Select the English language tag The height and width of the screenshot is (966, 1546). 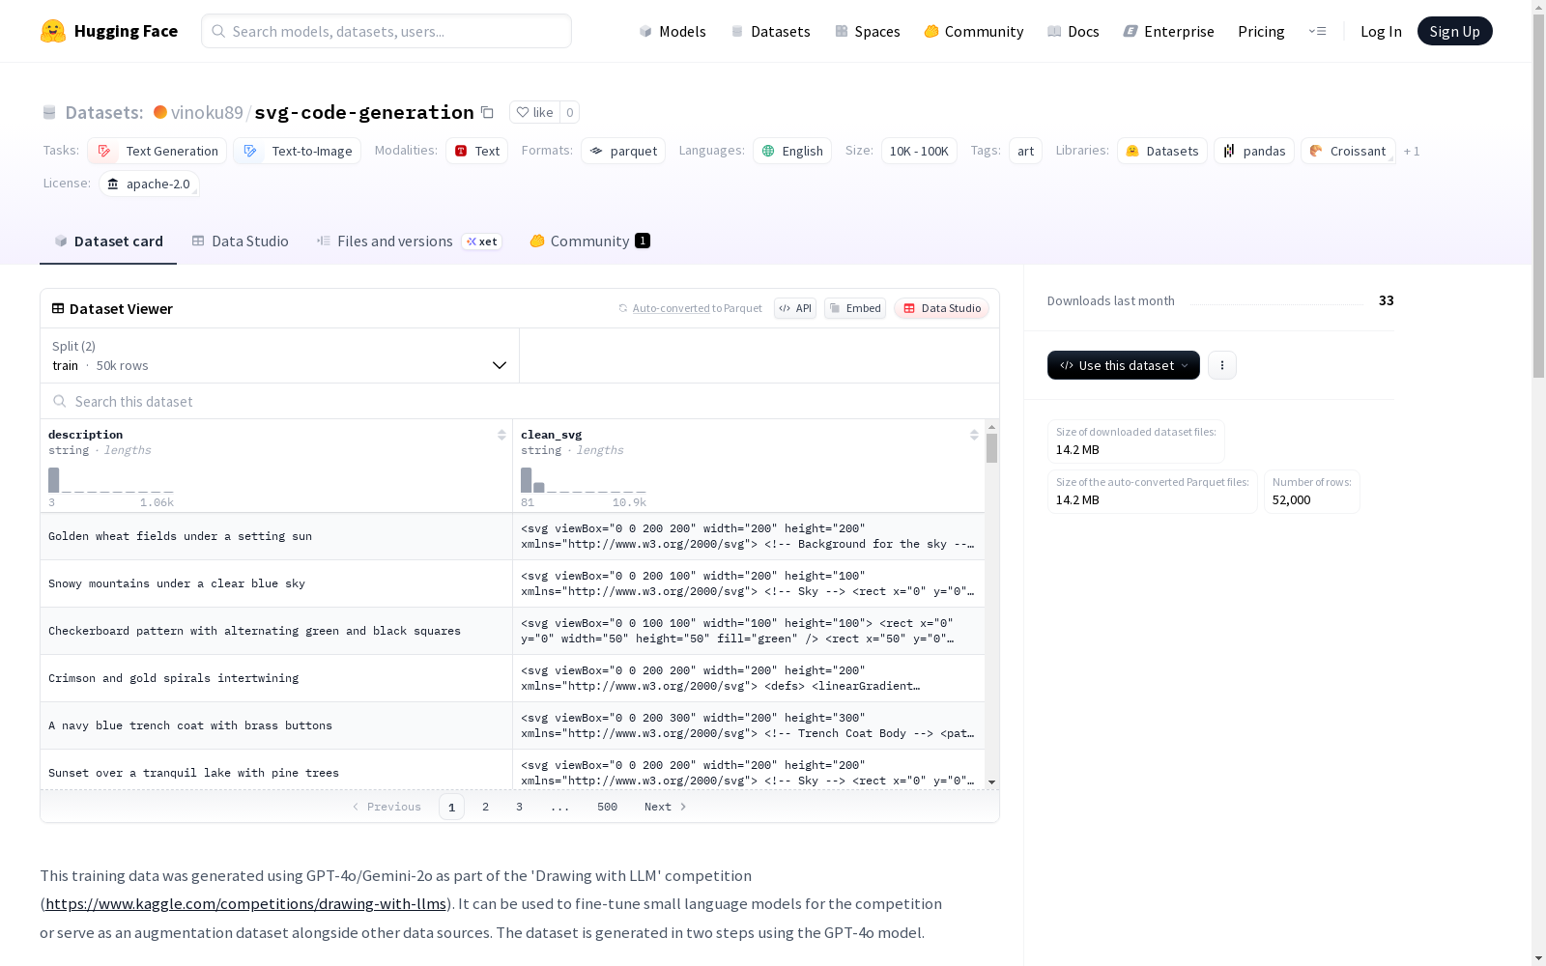(792, 151)
